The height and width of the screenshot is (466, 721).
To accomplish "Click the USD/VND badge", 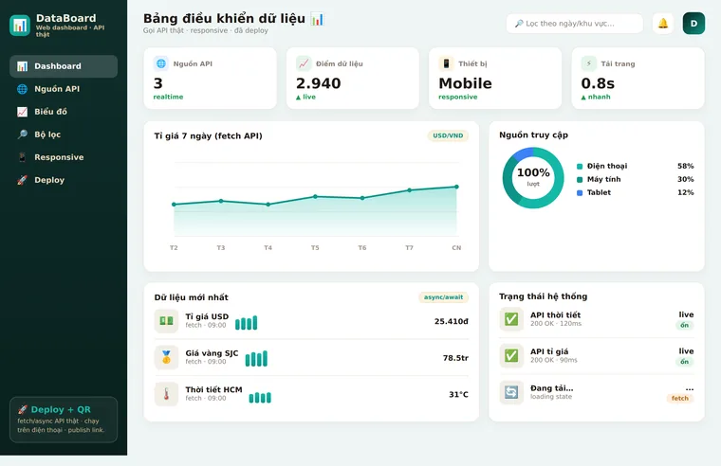I will (x=448, y=135).
